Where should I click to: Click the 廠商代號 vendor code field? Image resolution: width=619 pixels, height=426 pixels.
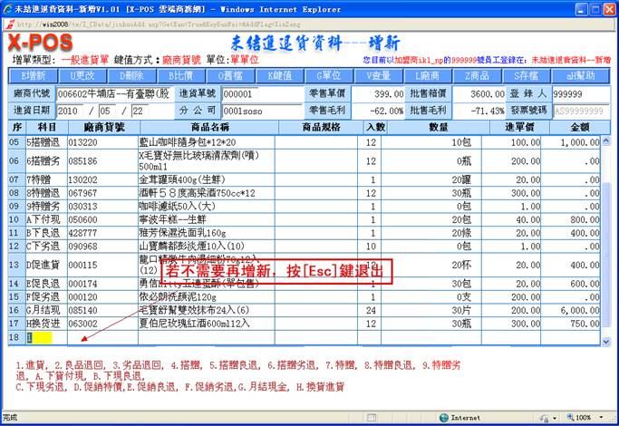point(112,93)
